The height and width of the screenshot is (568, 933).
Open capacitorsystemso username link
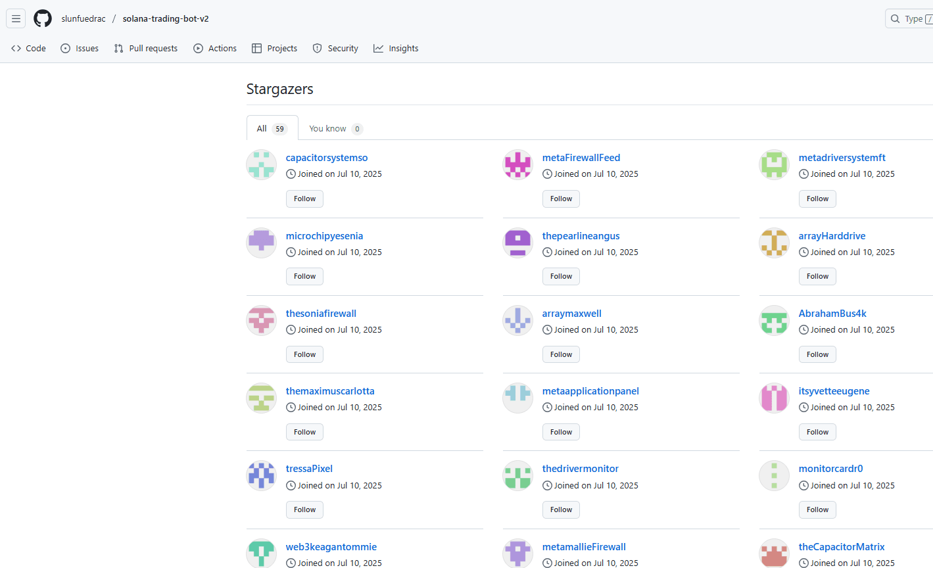click(x=327, y=158)
